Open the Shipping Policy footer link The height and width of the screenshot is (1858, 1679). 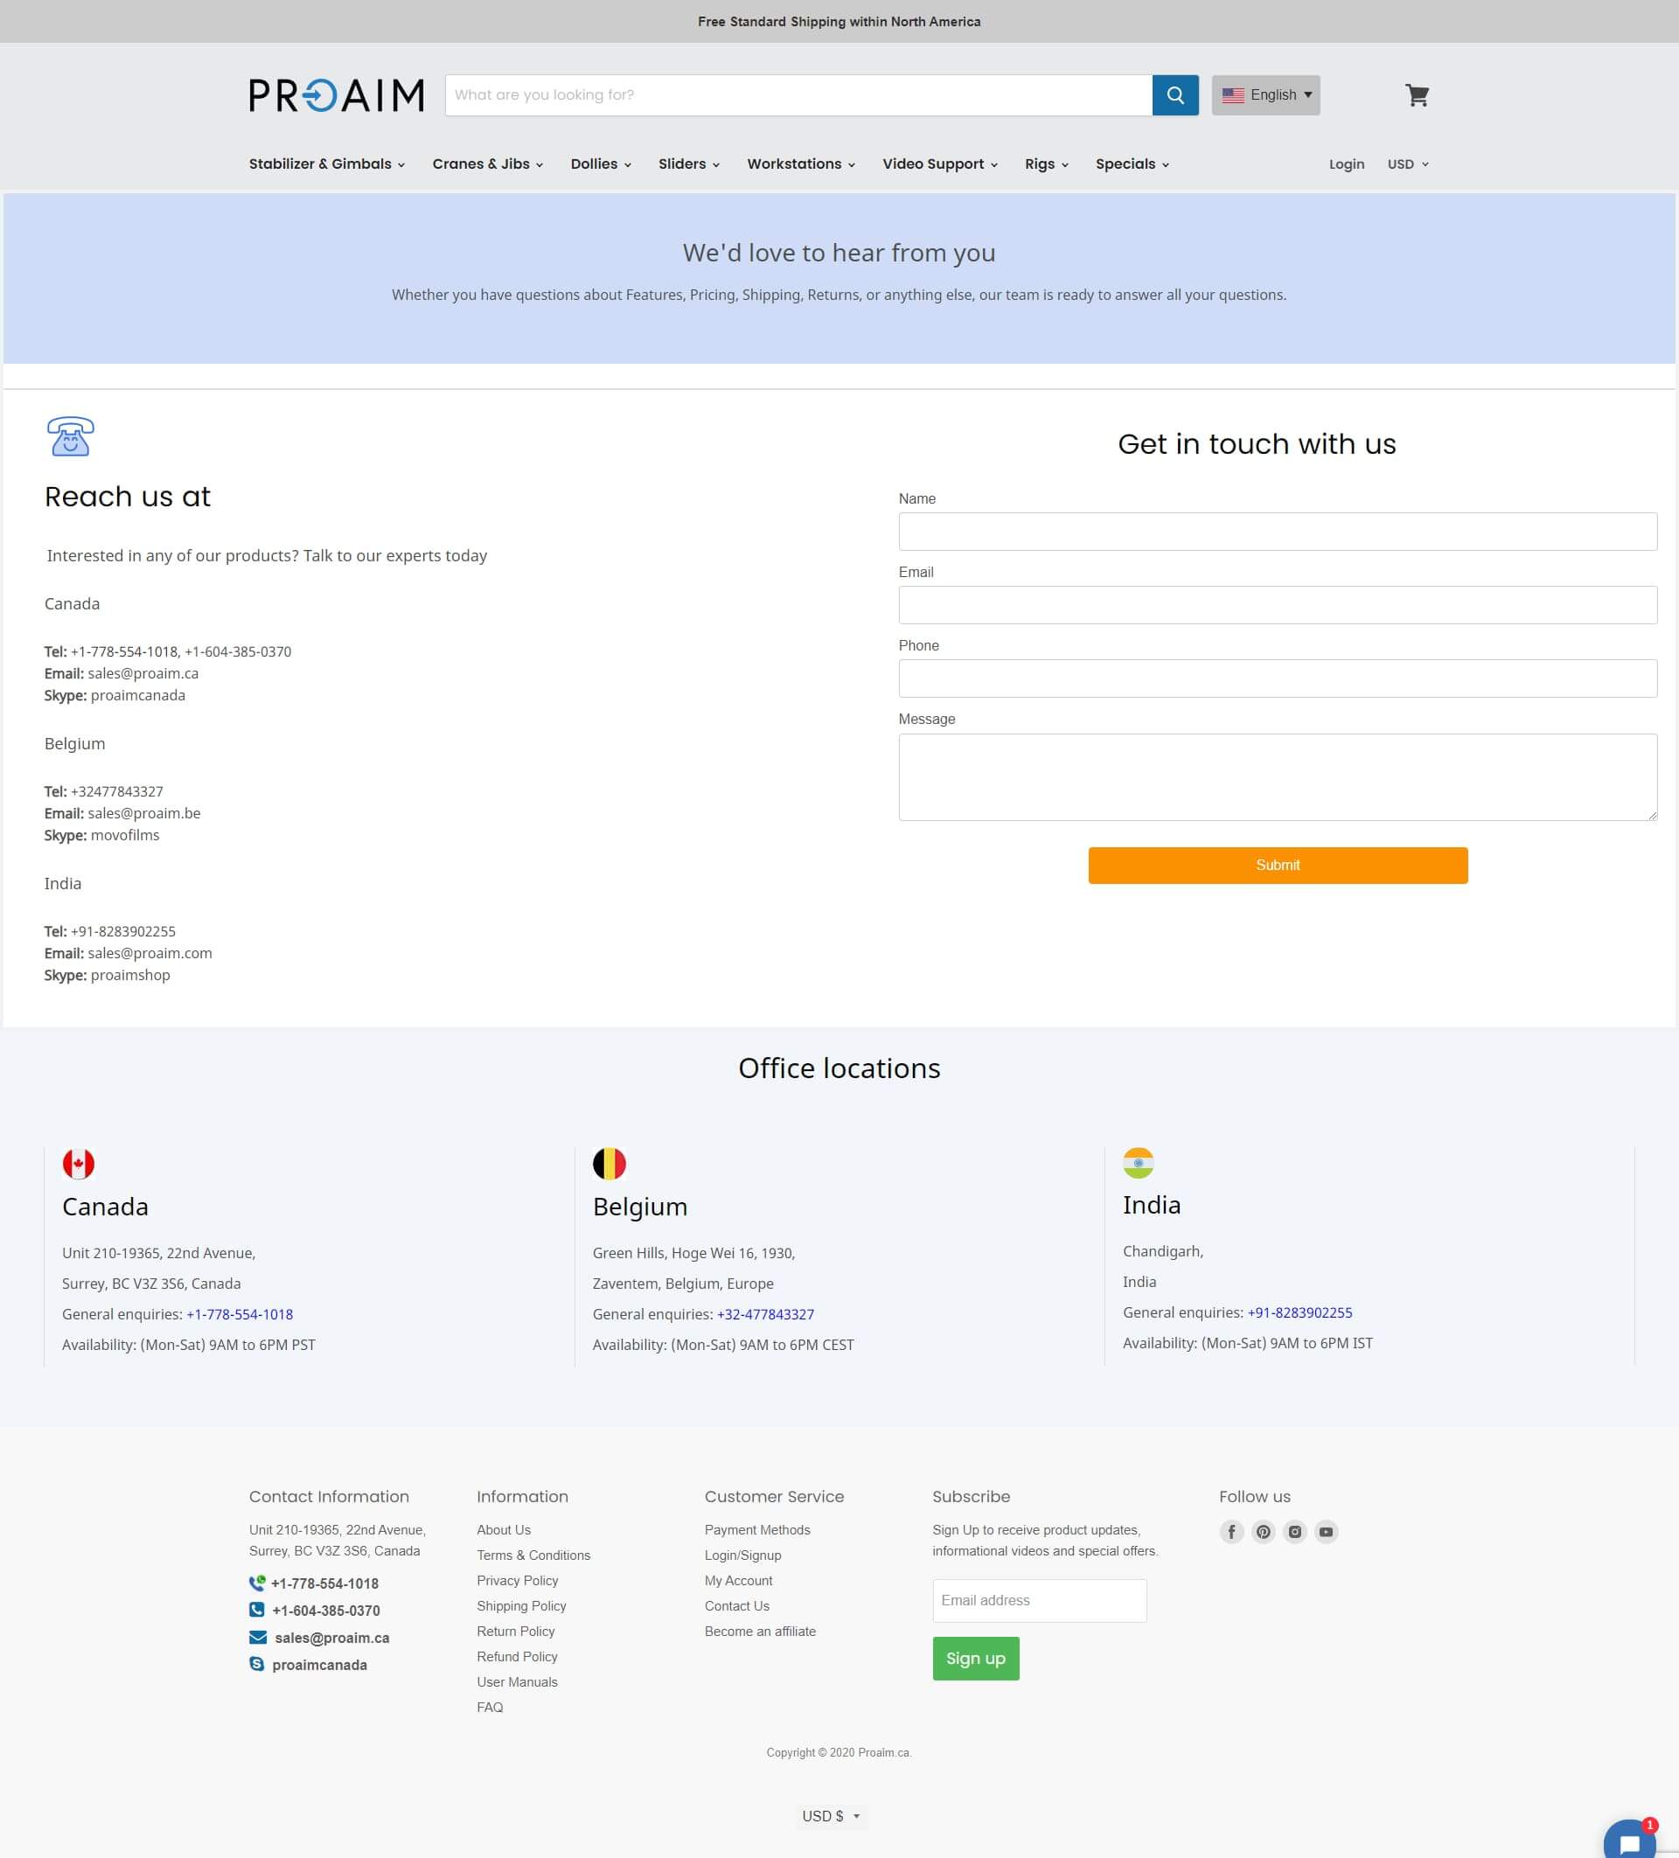pyautogui.click(x=520, y=1605)
